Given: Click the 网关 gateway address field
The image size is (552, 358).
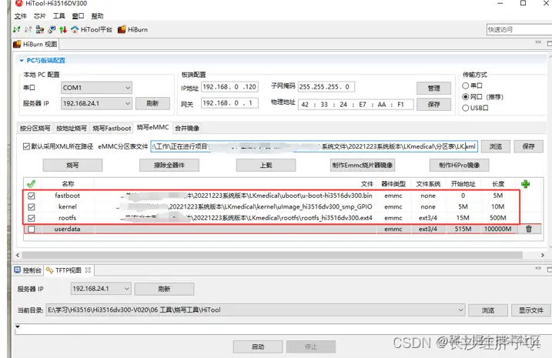Looking at the screenshot, I should tap(229, 103).
